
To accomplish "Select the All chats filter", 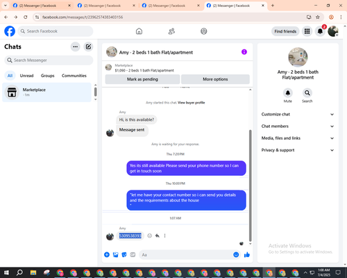I will click(x=10, y=76).
